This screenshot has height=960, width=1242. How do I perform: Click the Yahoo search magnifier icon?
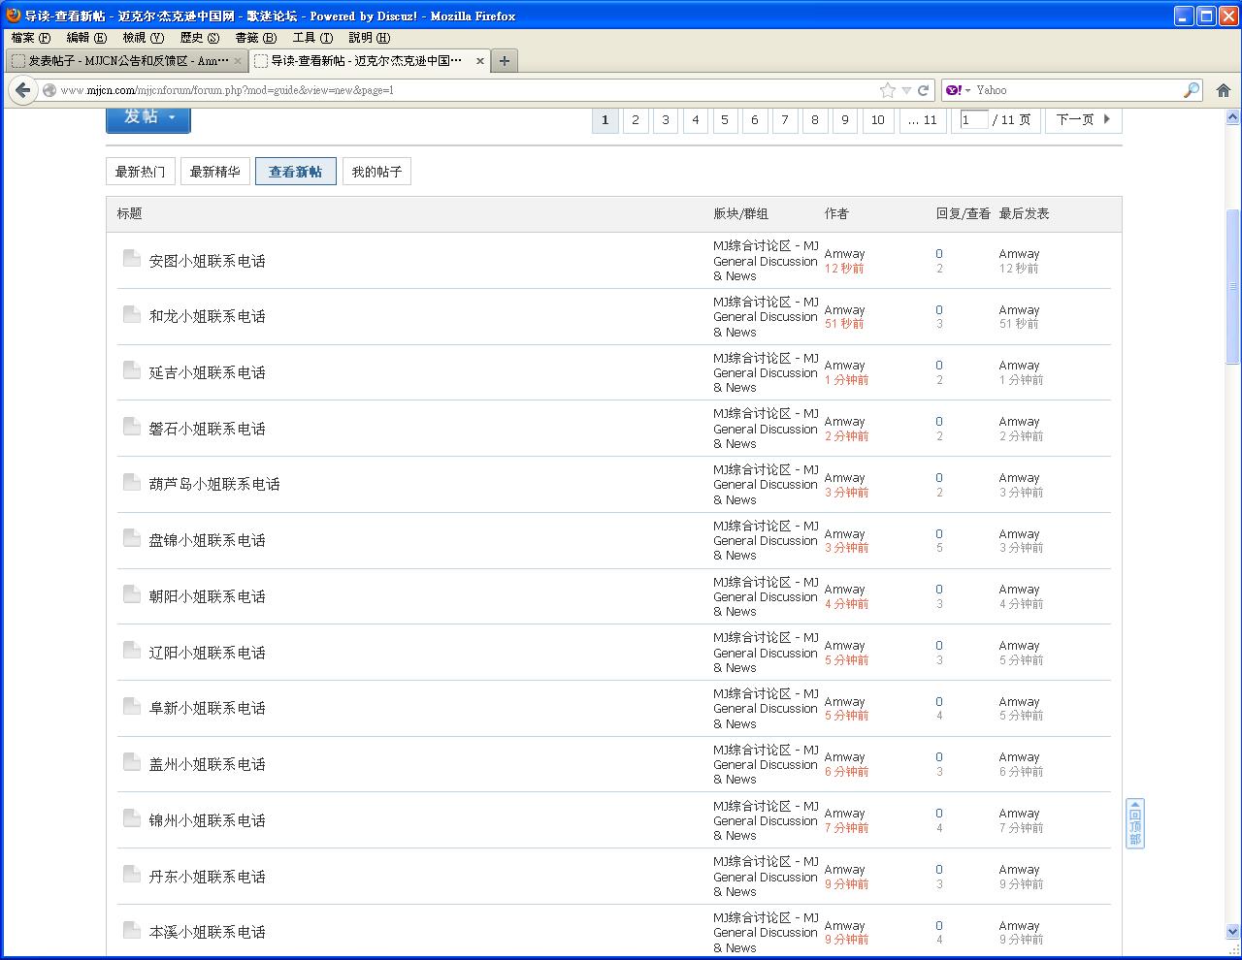[x=1191, y=90]
